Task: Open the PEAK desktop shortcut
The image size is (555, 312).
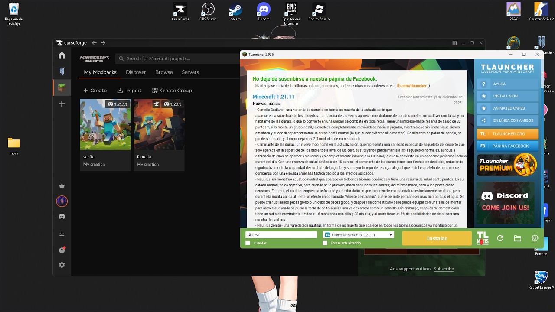Action: 514,12
